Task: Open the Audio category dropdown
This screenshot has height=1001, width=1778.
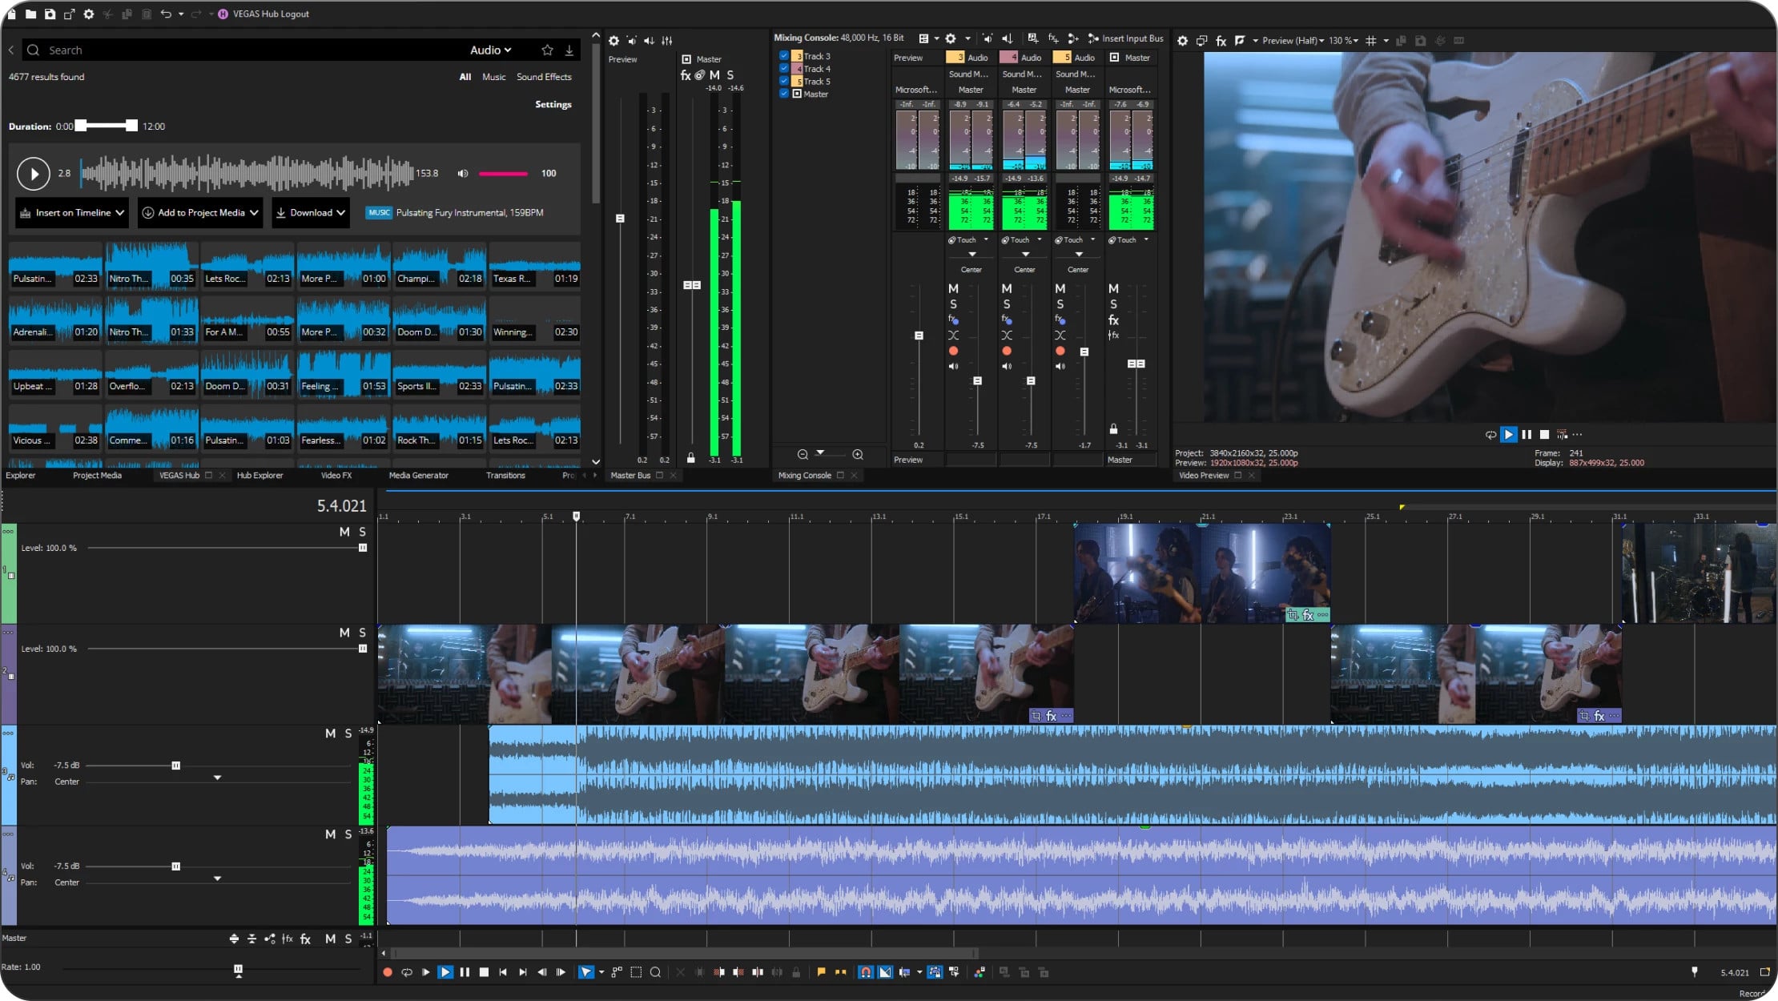Action: pyautogui.click(x=490, y=50)
